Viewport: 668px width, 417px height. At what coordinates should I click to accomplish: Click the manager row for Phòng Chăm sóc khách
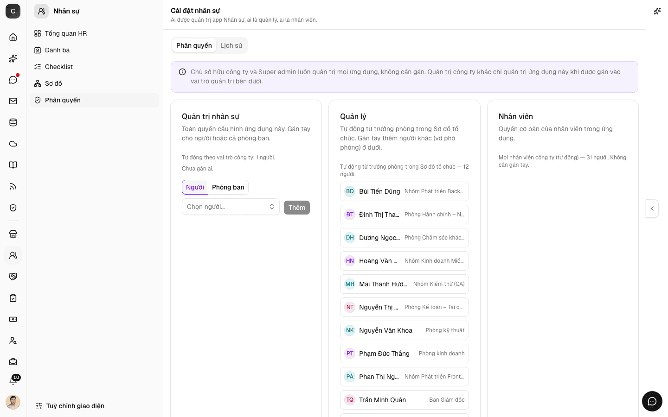tap(405, 238)
